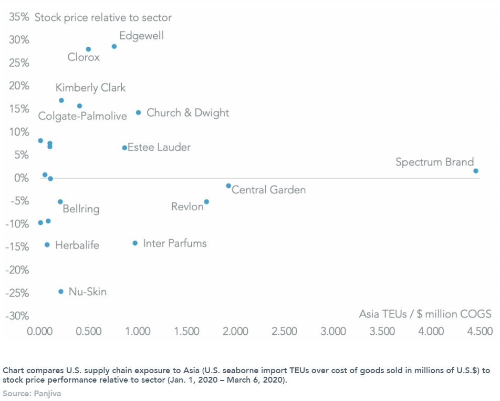Image resolution: width=500 pixels, height=401 pixels.
Task: Click the 'Stock price relative to sector' axis title
Action: click(103, 18)
